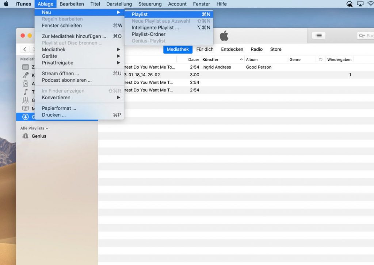Image resolution: width=374 pixels, height=265 pixels.
Task: Select Playlist in the Neu submenu
Action: [169, 14]
